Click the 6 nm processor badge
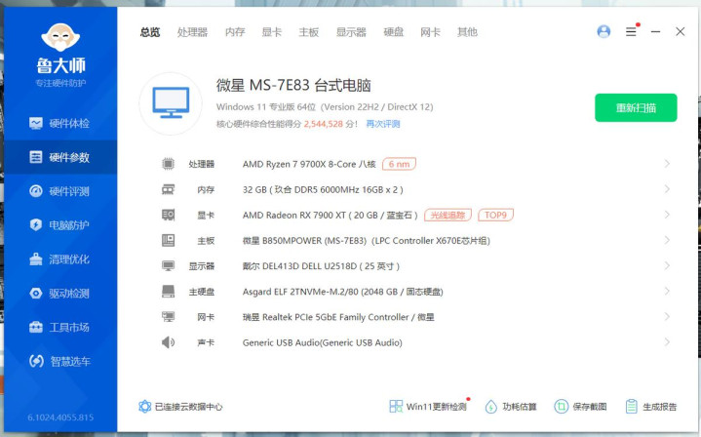 click(399, 164)
